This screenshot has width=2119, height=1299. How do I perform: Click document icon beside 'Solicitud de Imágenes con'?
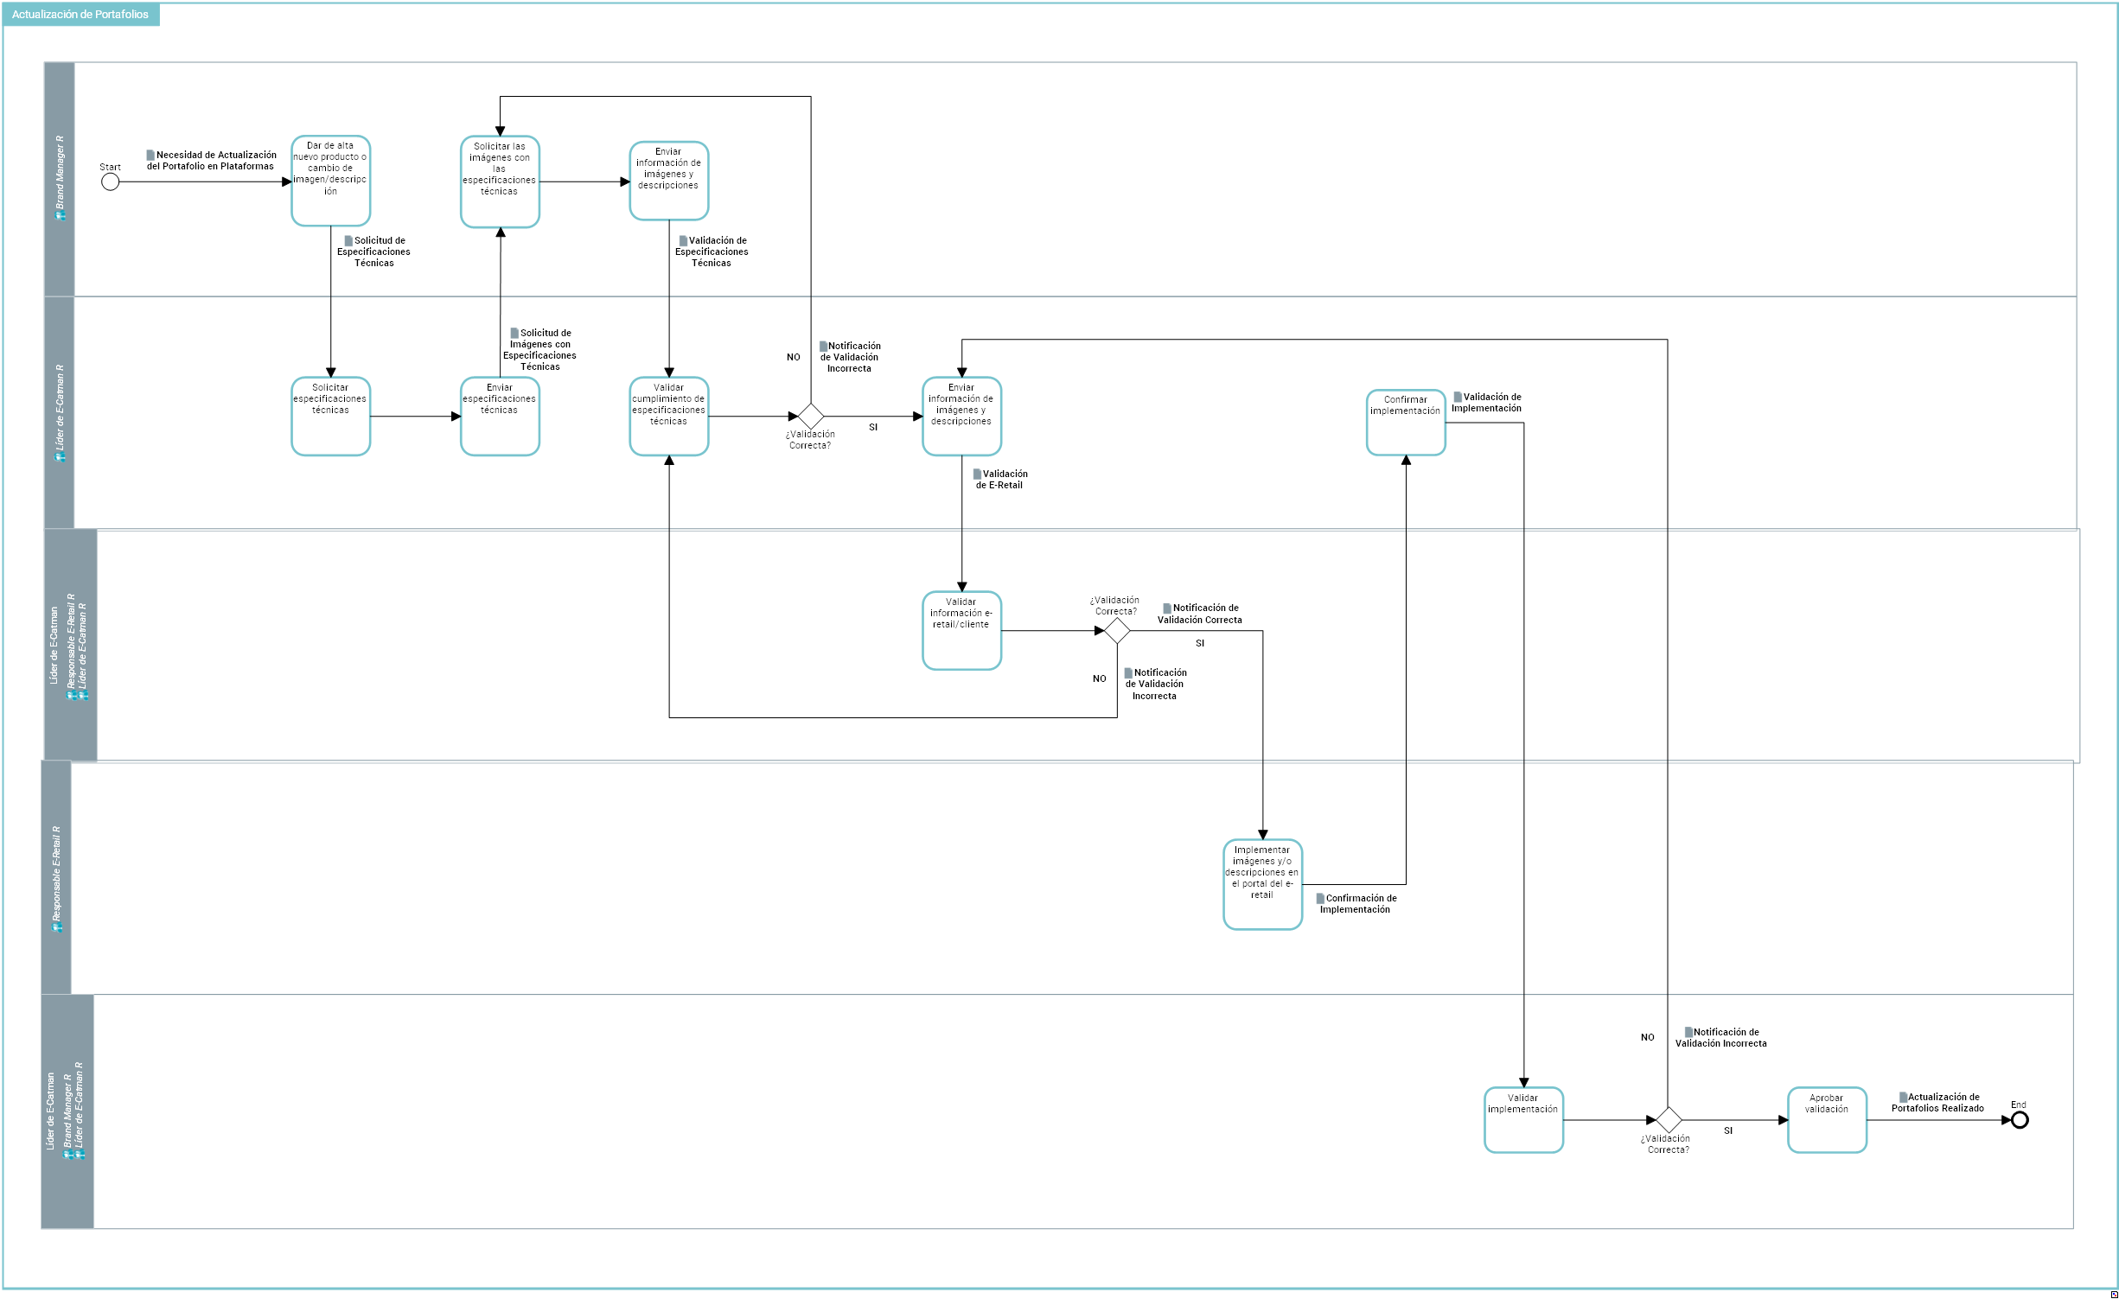point(514,333)
